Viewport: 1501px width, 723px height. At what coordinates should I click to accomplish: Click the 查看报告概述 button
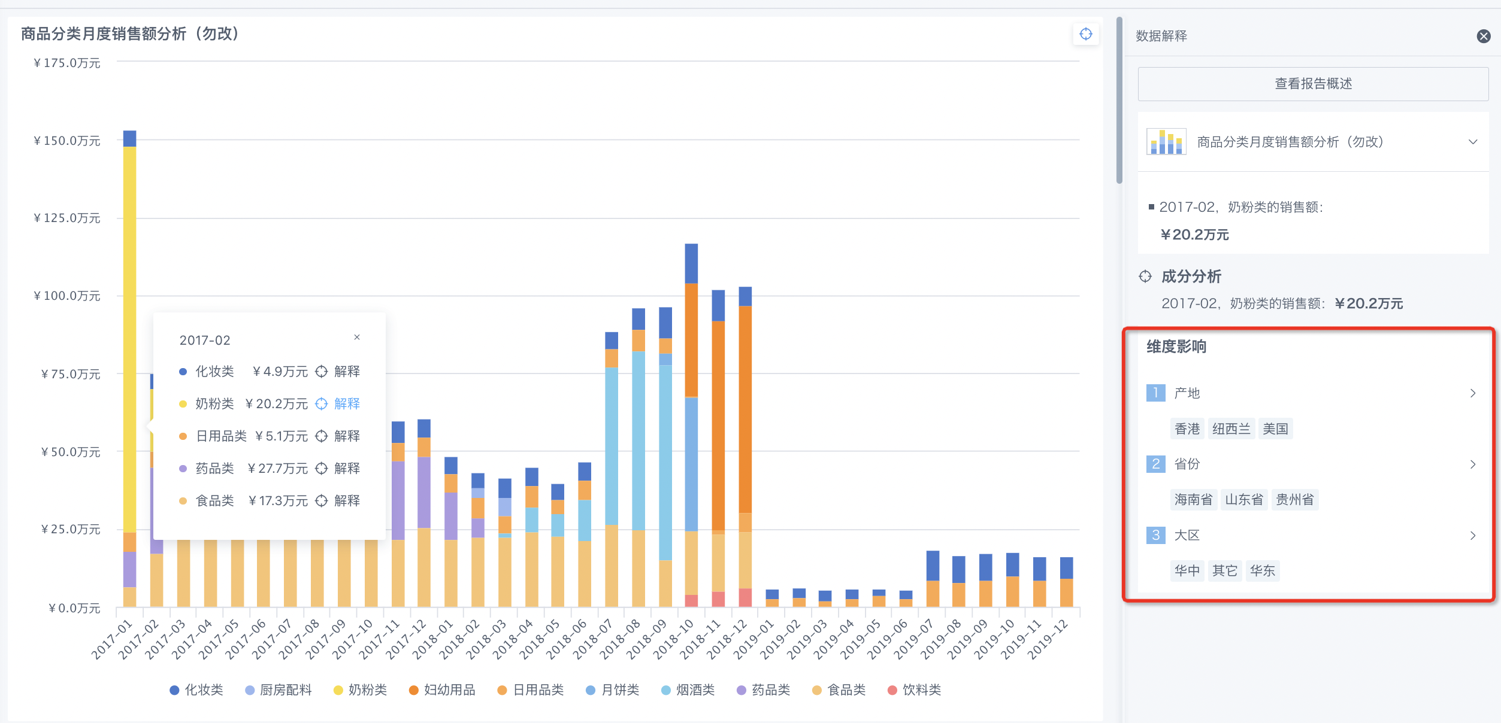point(1313,84)
